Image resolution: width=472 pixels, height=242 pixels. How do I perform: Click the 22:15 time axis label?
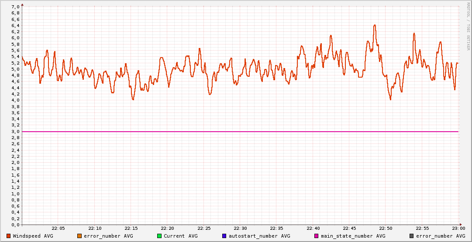coord(131,228)
